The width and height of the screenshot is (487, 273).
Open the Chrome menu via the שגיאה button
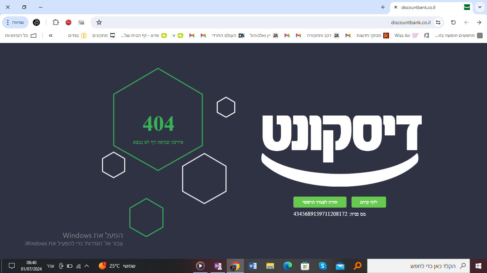pos(15,22)
